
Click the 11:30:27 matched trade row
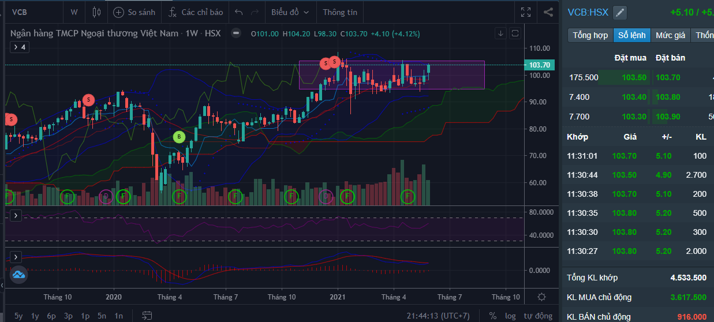coord(638,251)
